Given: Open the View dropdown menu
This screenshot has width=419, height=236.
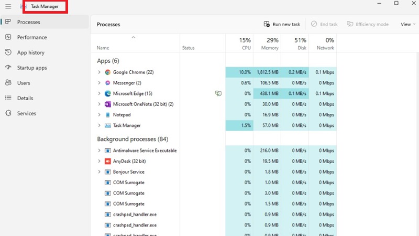Looking at the screenshot, I should (x=407, y=24).
